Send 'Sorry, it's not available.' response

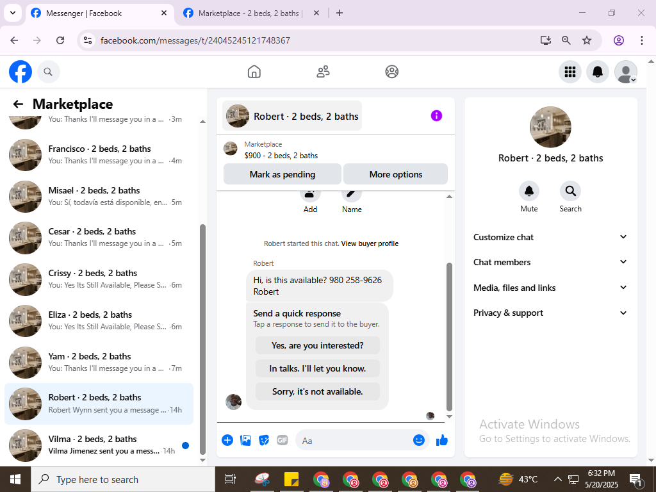pyautogui.click(x=318, y=391)
